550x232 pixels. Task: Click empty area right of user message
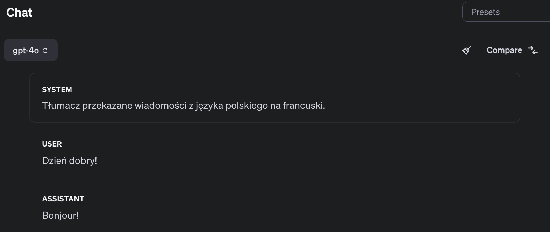[x=280, y=161]
